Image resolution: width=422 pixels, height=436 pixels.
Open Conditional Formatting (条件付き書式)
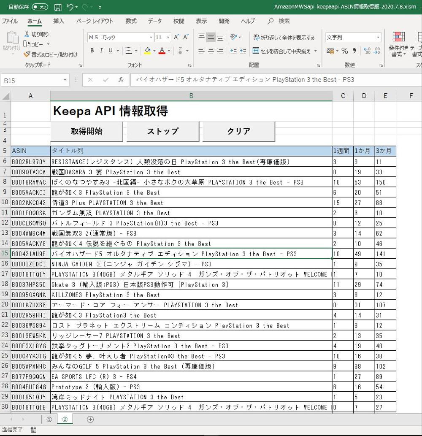[x=398, y=44]
